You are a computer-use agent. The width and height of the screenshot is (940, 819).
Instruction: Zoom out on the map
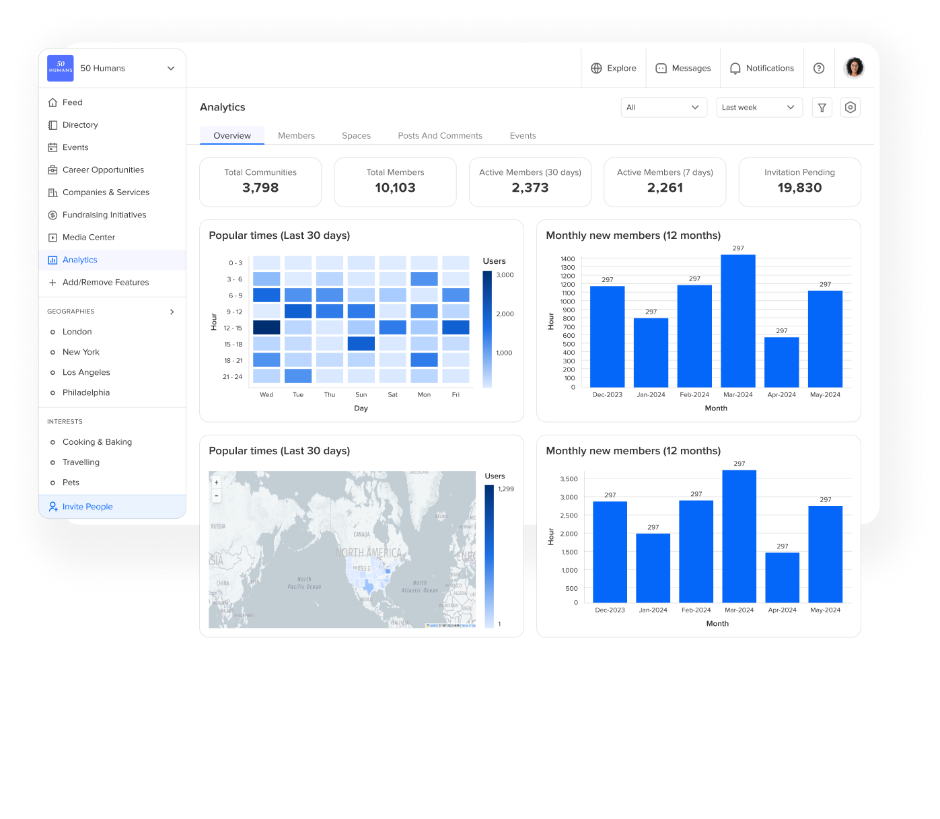tap(217, 495)
